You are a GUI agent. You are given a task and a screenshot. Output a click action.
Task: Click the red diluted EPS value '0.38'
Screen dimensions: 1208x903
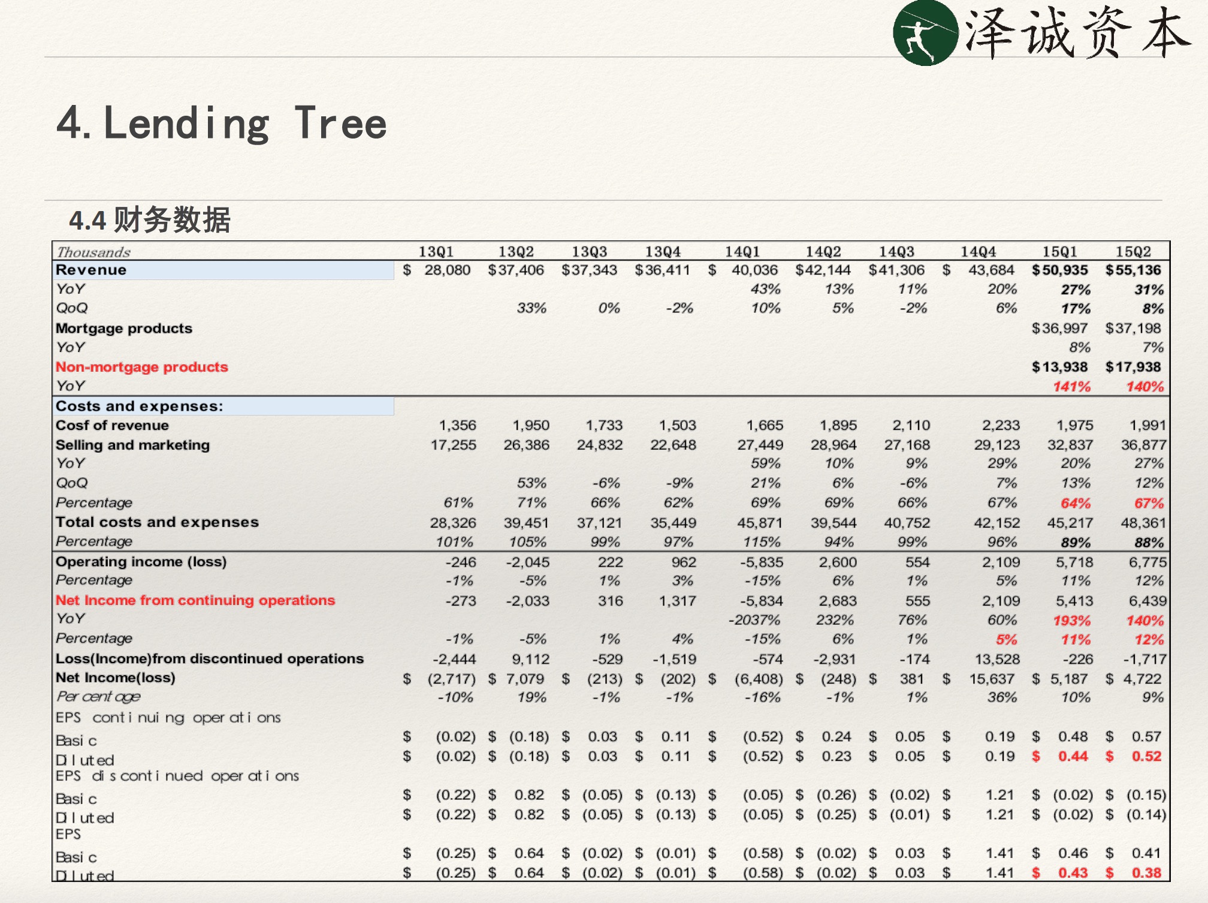[1146, 873]
